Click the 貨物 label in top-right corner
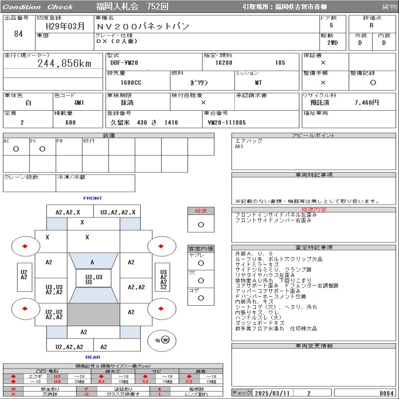Image resolution: width=399 pixels, height=399 pixels. (389, 7)
